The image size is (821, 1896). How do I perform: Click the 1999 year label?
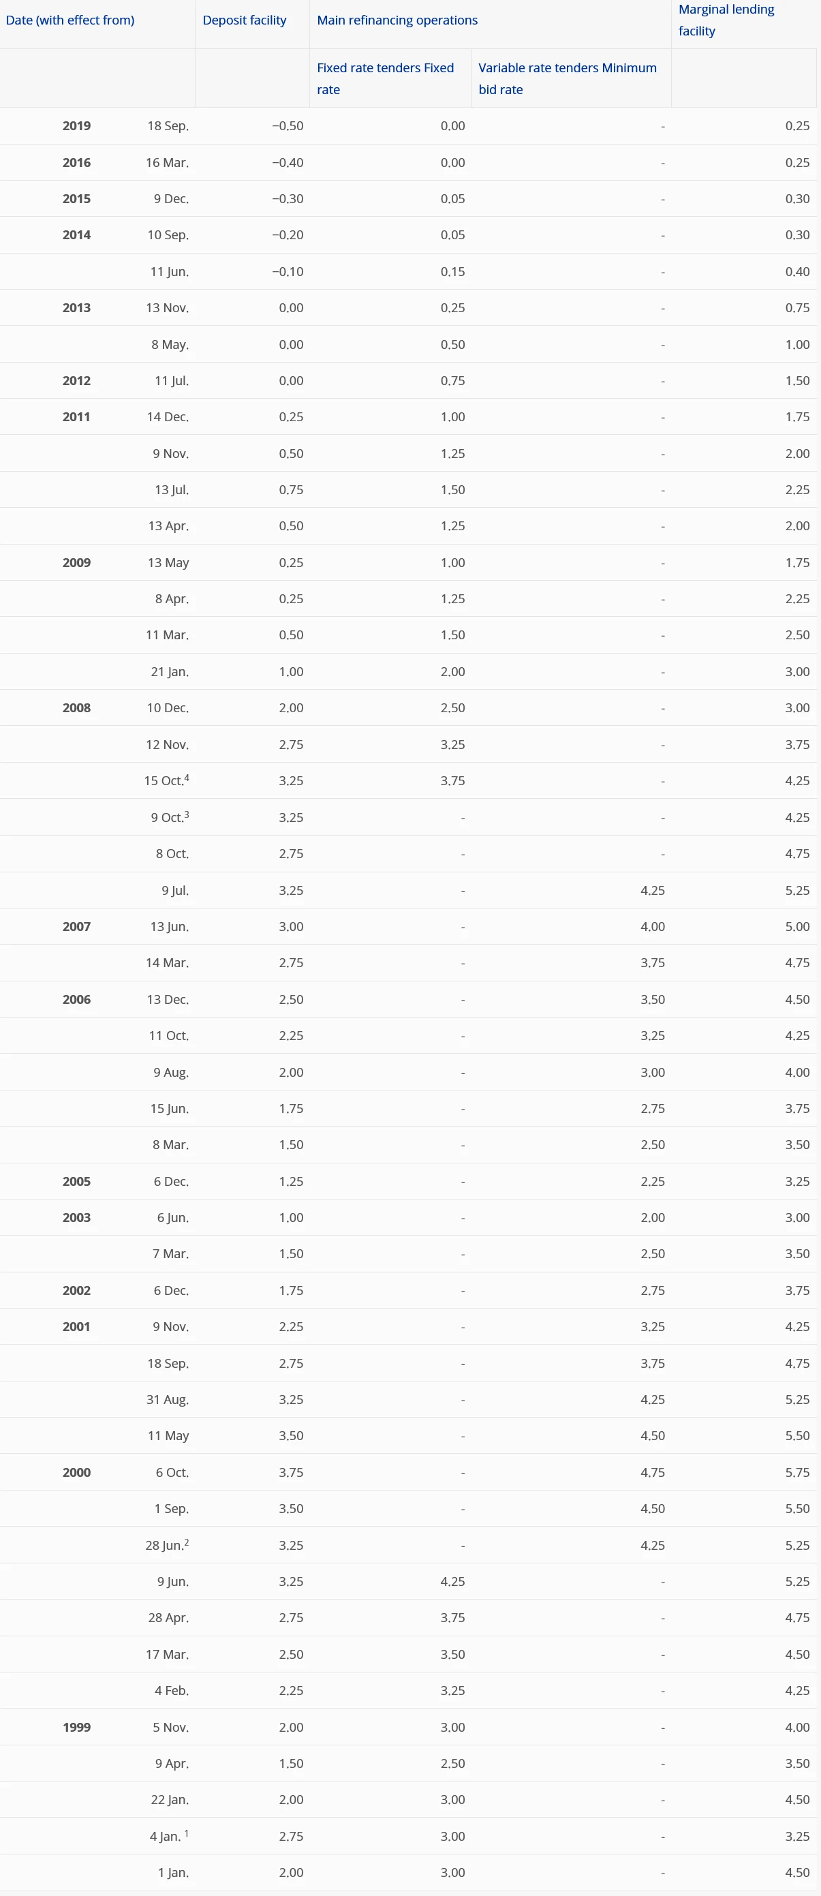point(76,1728)
